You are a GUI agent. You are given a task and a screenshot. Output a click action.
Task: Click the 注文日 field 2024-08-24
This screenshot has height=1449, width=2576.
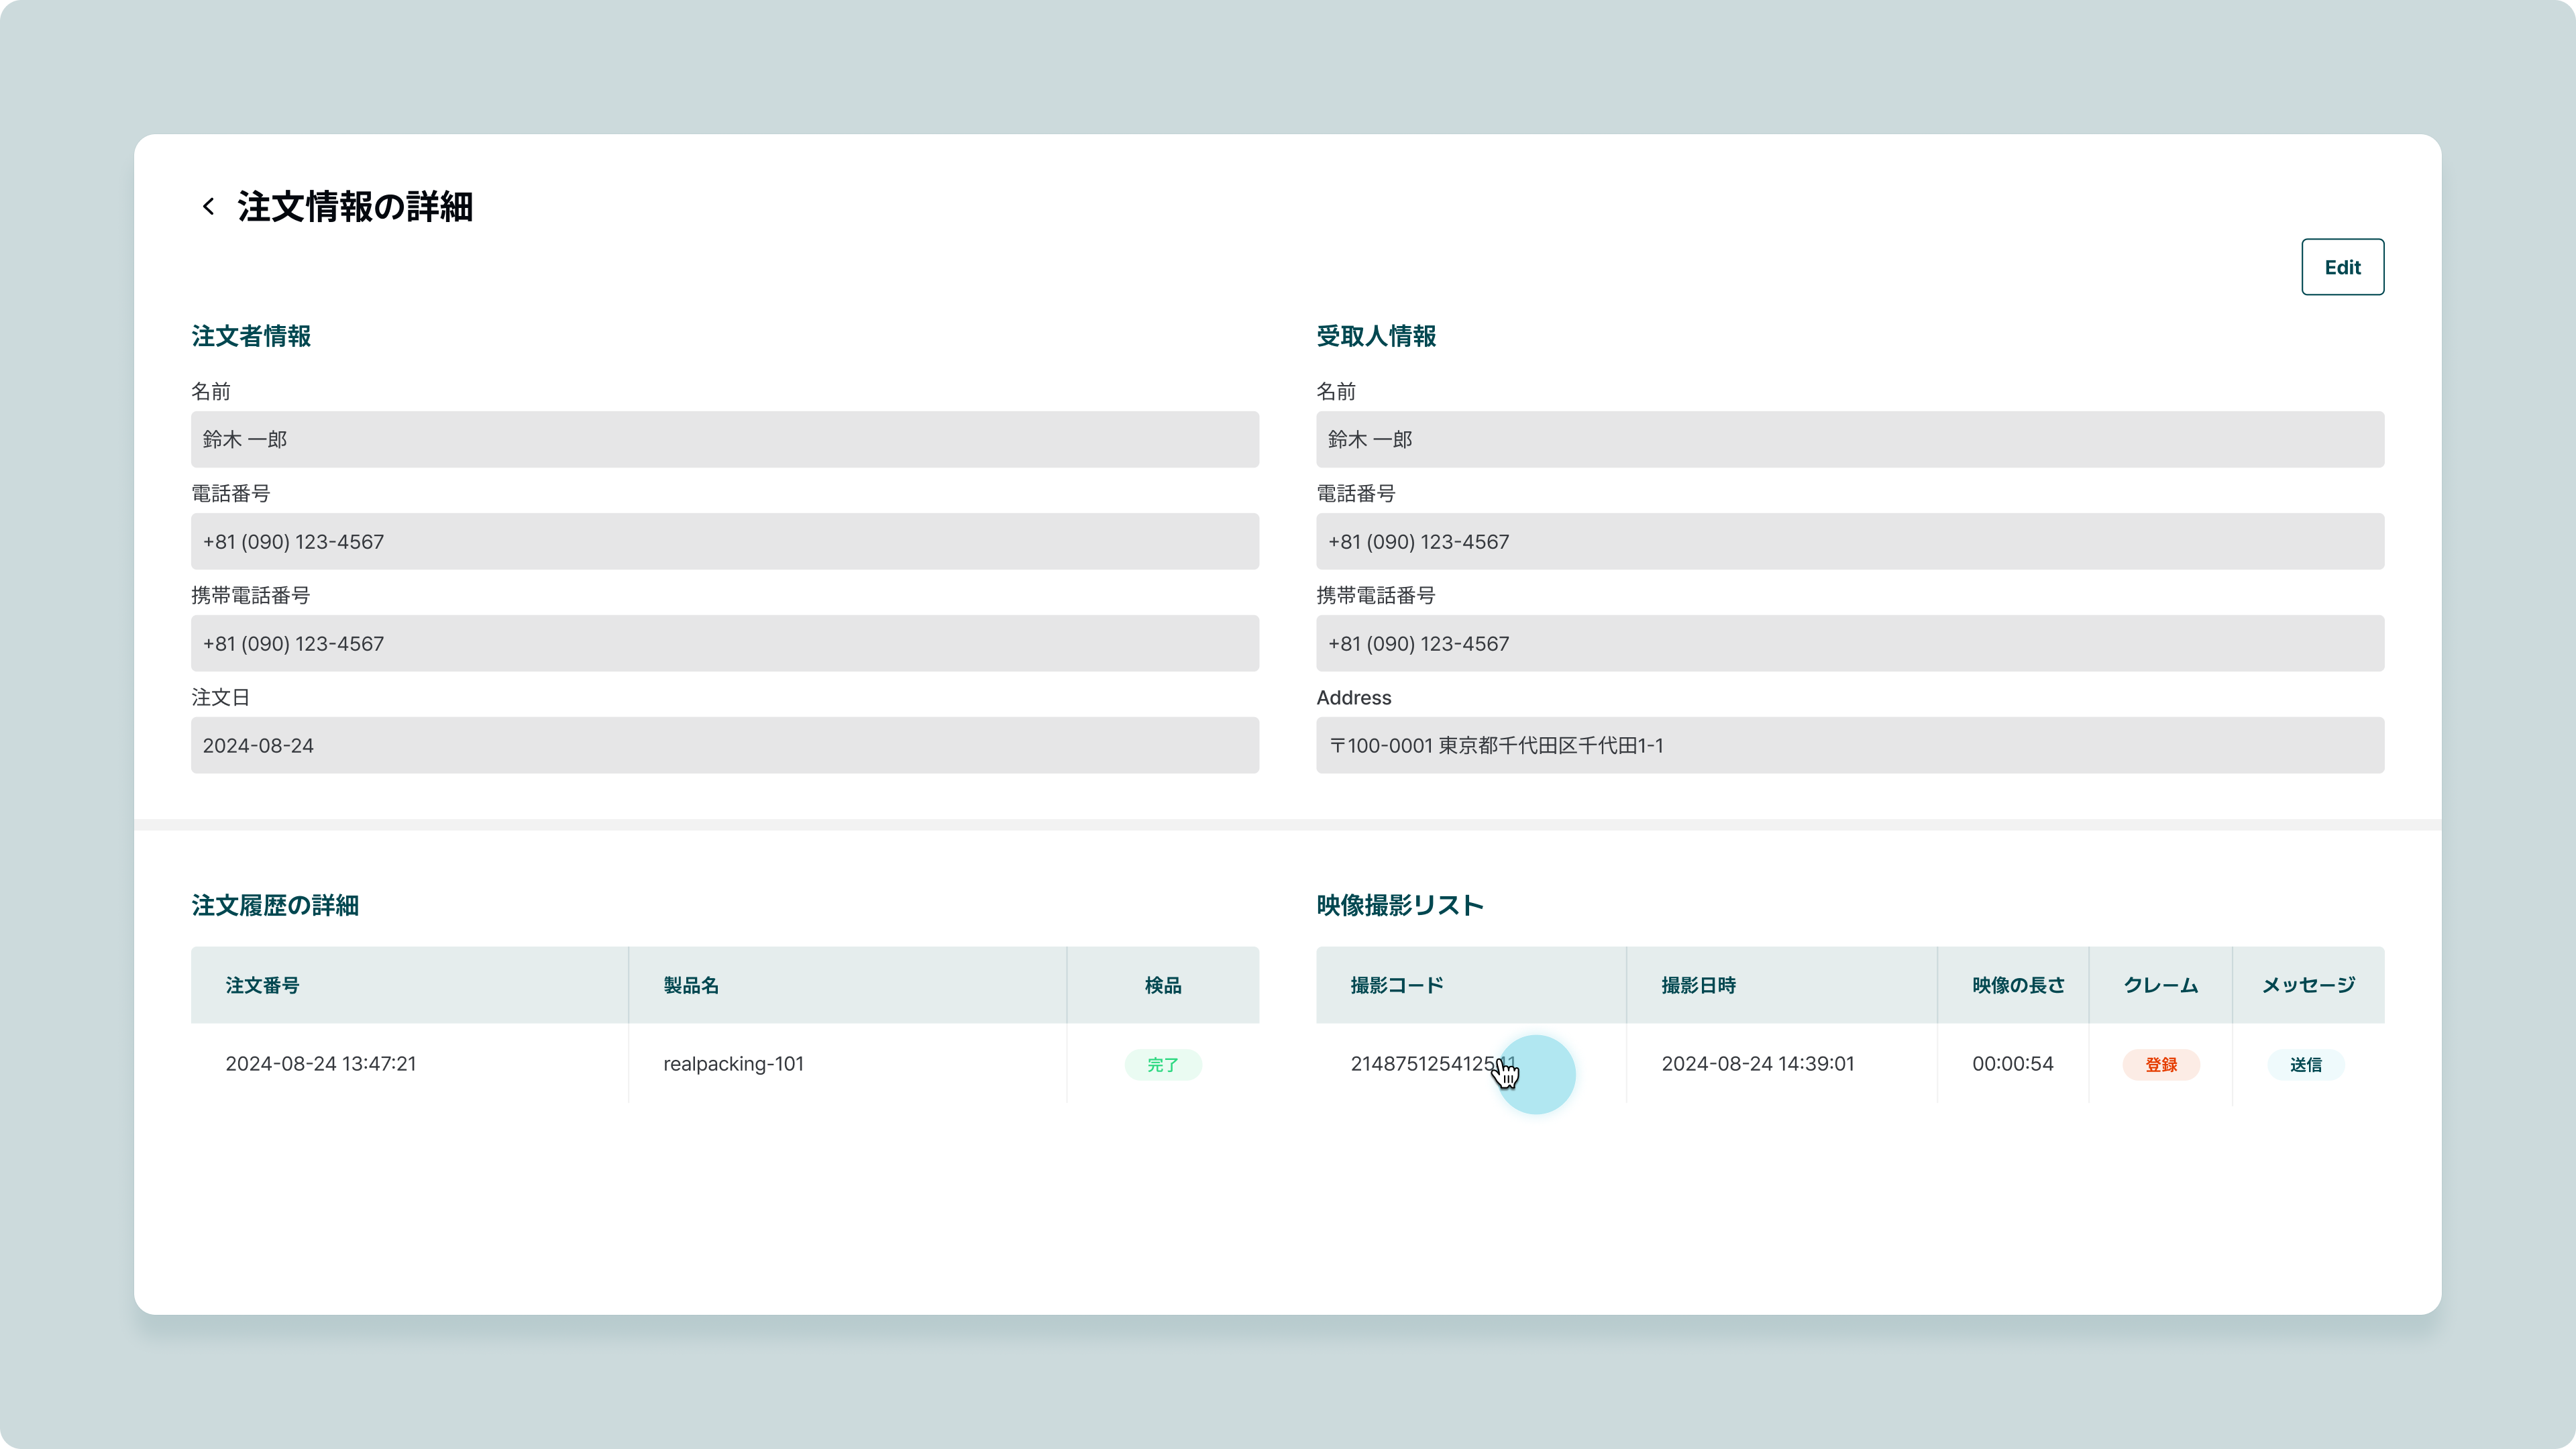(x=724, y=745)
